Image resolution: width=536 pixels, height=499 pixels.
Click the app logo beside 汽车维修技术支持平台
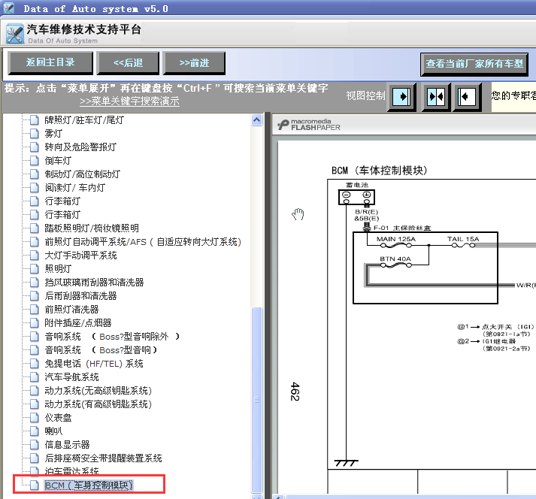coord(14,34)
